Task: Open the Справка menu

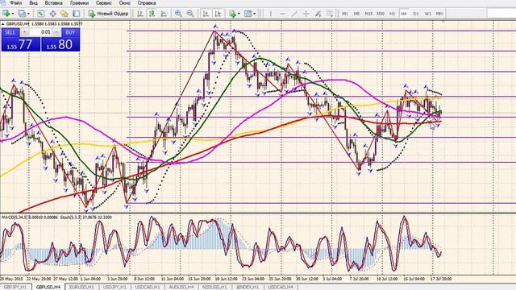Action: (x=147, y=3)
